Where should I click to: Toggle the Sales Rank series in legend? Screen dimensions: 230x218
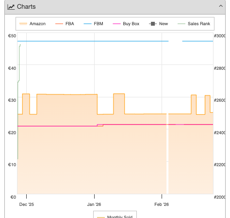click(194, 24)
